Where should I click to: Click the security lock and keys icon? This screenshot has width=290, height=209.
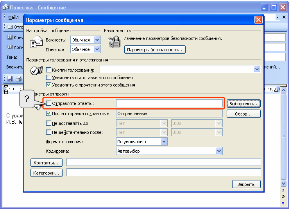tap(114, 42)
